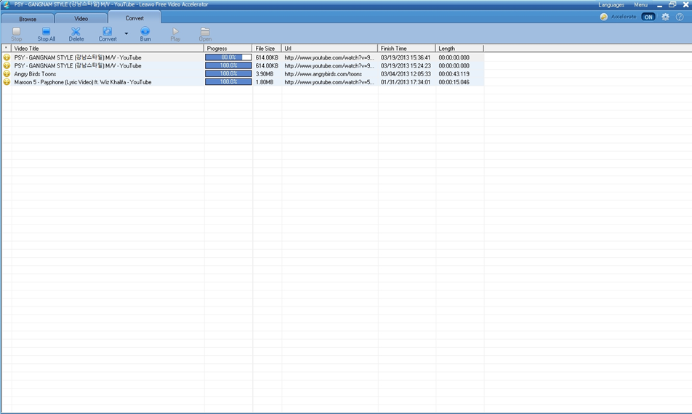Image resolution: width=692 pixels, height=414 pixels.
Task: Click finish time 03/04/2013 12:05:33
Action: coord(406,74)
